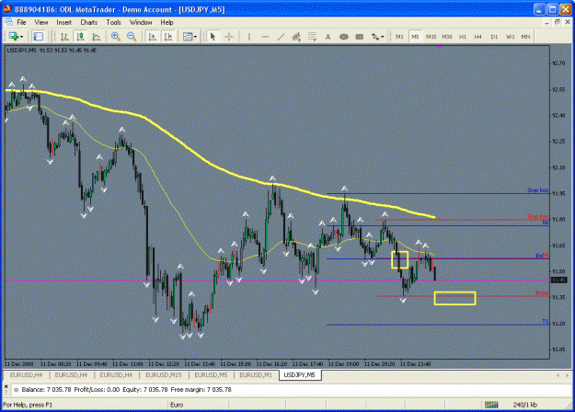
Task: Restore the inner chart window
Action: (557, 22)
